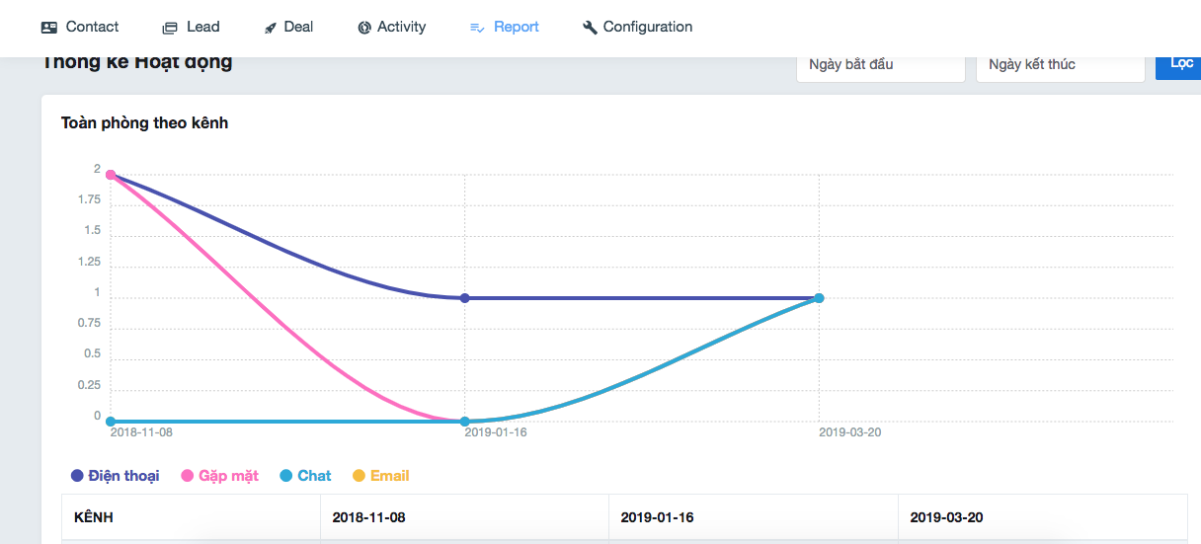The image size is (1201, 544).
Task: Click the 1.75 y-axis label
Action: pos(89,200)
